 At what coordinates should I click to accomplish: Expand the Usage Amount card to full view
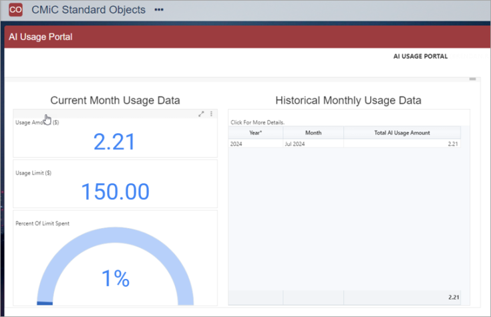click(x=201, y=114)
